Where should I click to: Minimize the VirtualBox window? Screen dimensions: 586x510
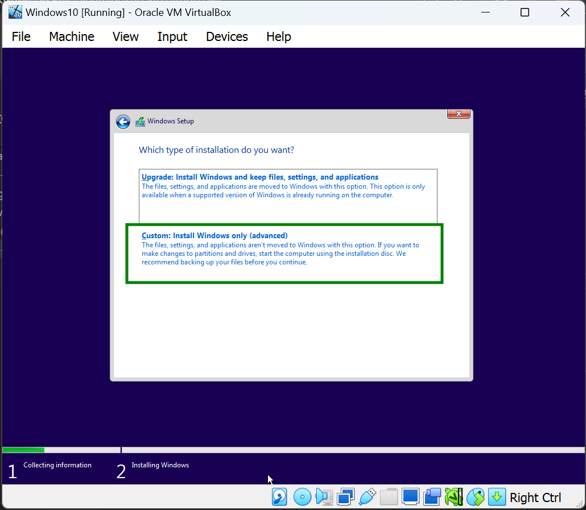485,13
